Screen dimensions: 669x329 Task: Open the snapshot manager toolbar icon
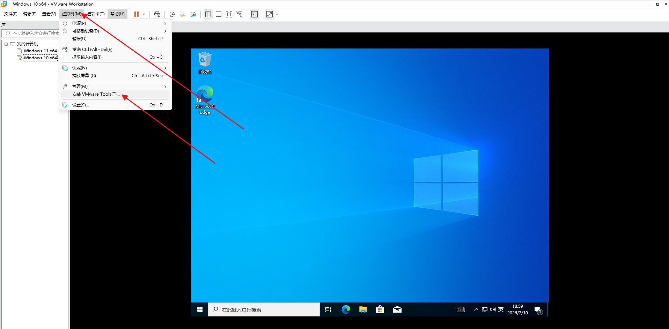coord(193,14)
